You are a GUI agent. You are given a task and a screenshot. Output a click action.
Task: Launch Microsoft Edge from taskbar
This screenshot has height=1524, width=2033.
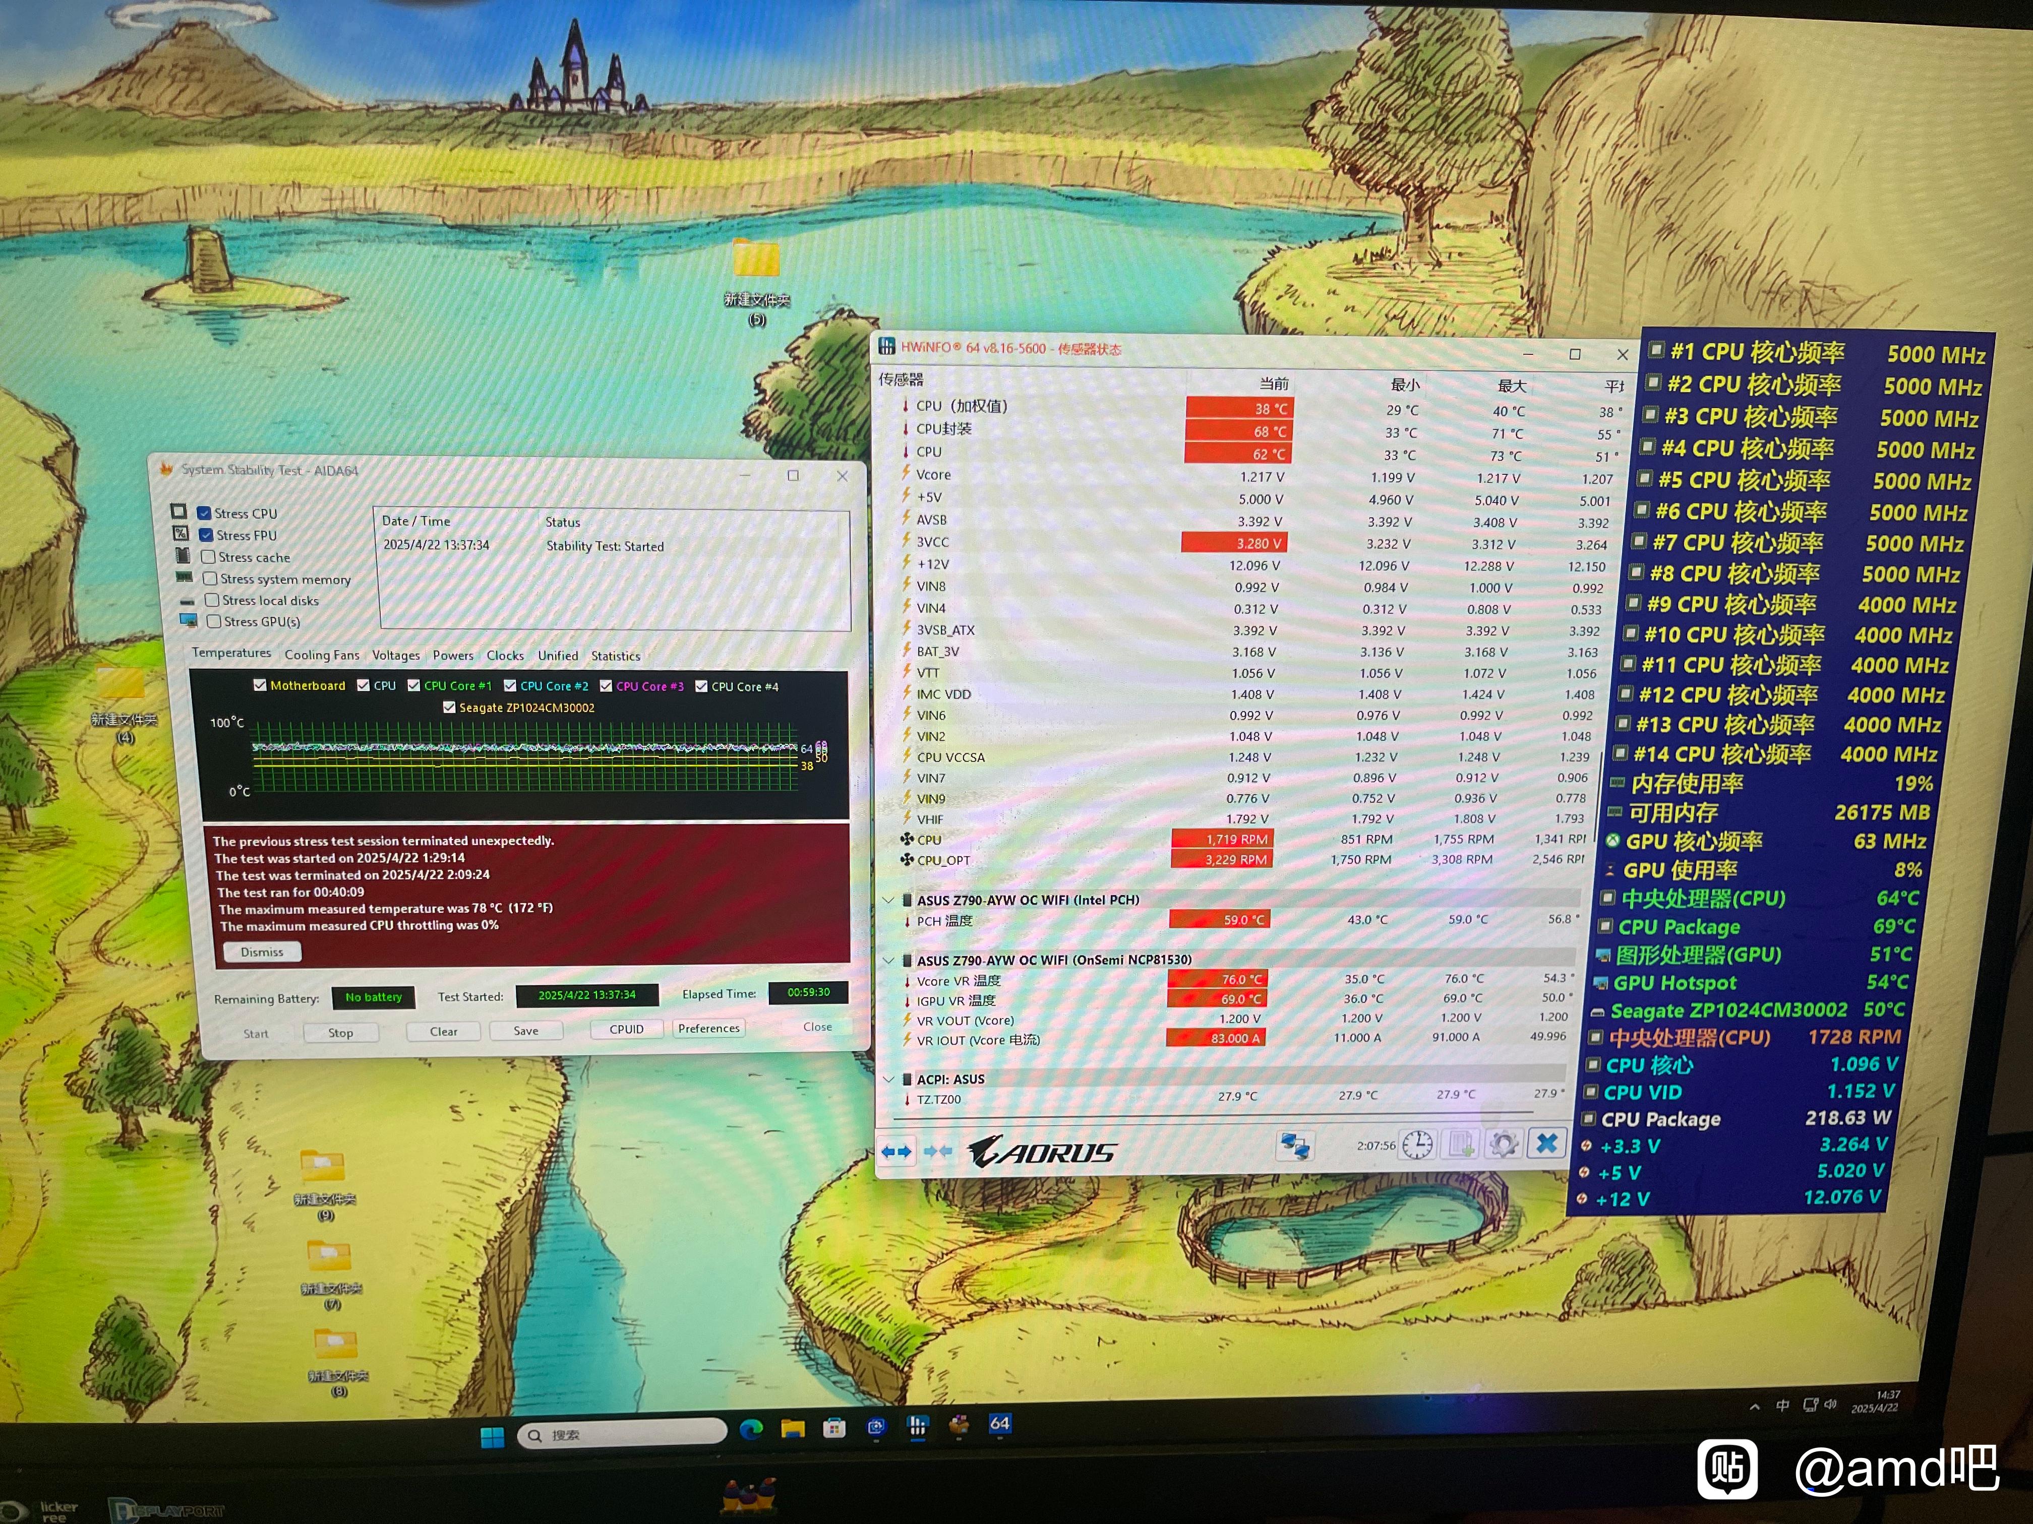tap(751, 1429)
